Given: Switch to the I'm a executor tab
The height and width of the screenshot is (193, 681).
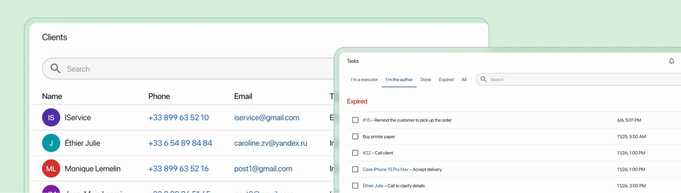Looking at the screenshot, I should (x=364, y=80).
